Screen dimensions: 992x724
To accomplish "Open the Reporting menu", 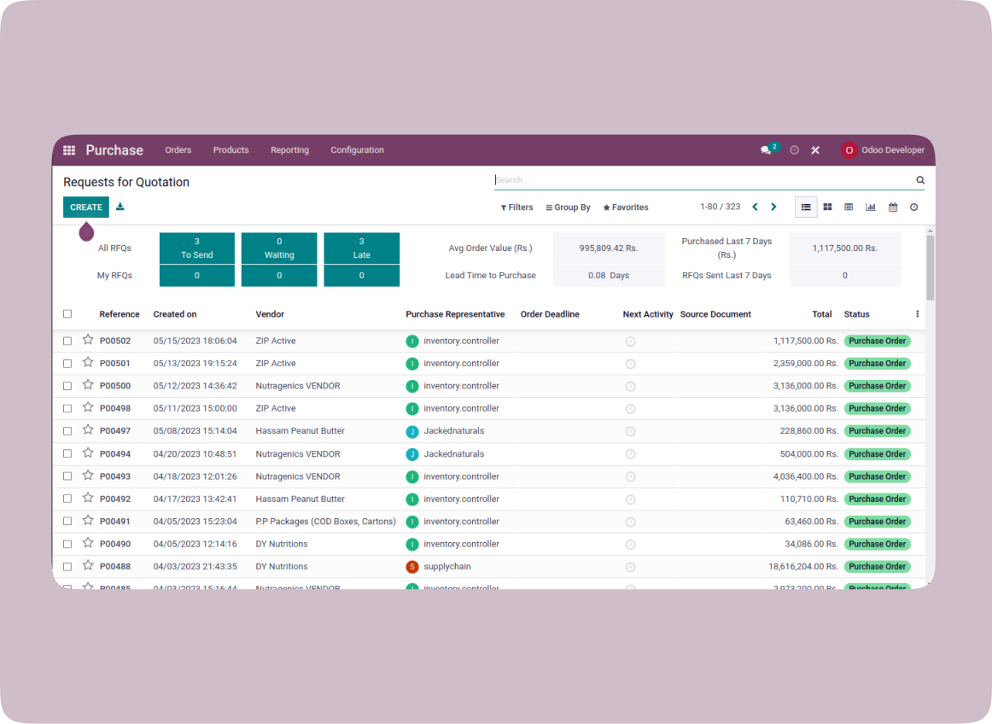I will 289,150.
